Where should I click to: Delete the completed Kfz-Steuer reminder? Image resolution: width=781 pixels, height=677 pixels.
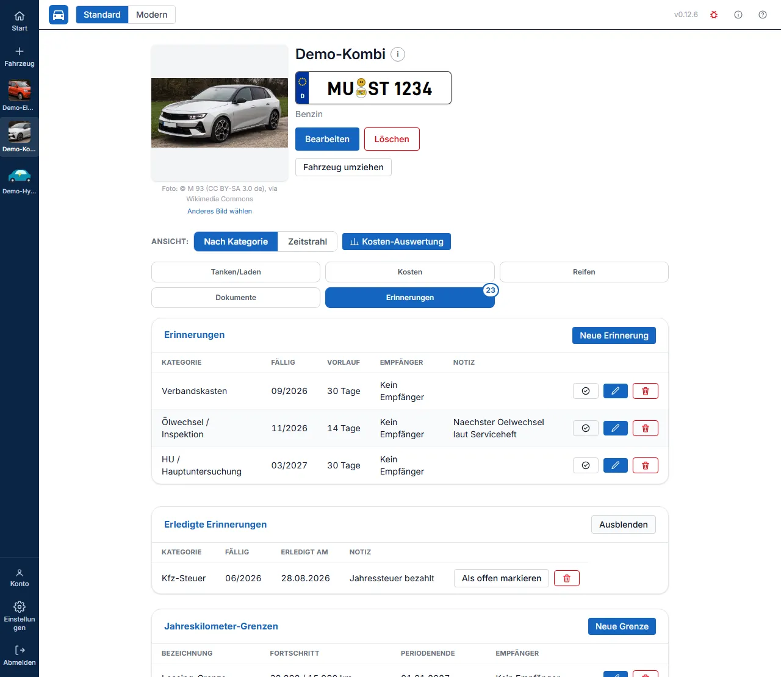click(x=567, y=578)
